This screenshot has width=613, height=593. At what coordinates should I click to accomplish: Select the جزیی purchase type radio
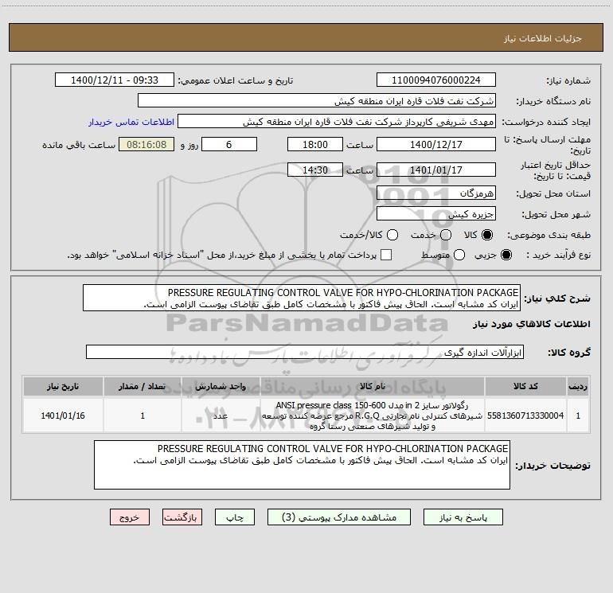[x=506, y=255]
